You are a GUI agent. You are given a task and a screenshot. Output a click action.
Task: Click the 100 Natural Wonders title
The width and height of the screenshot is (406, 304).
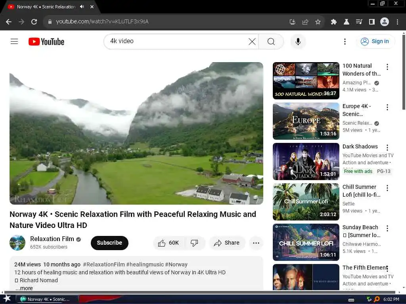tap(362, 70)
